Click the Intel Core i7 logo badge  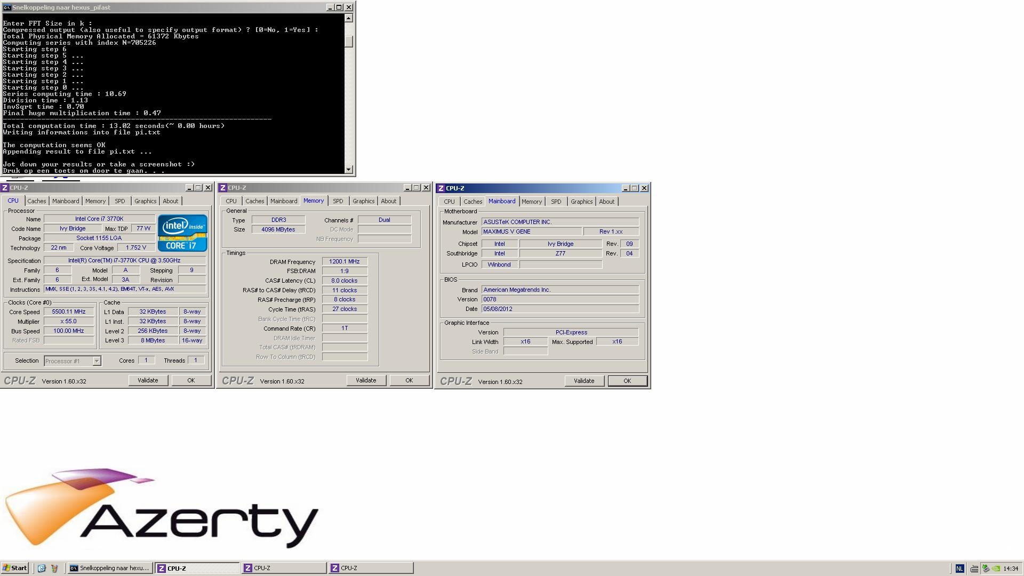182,233
